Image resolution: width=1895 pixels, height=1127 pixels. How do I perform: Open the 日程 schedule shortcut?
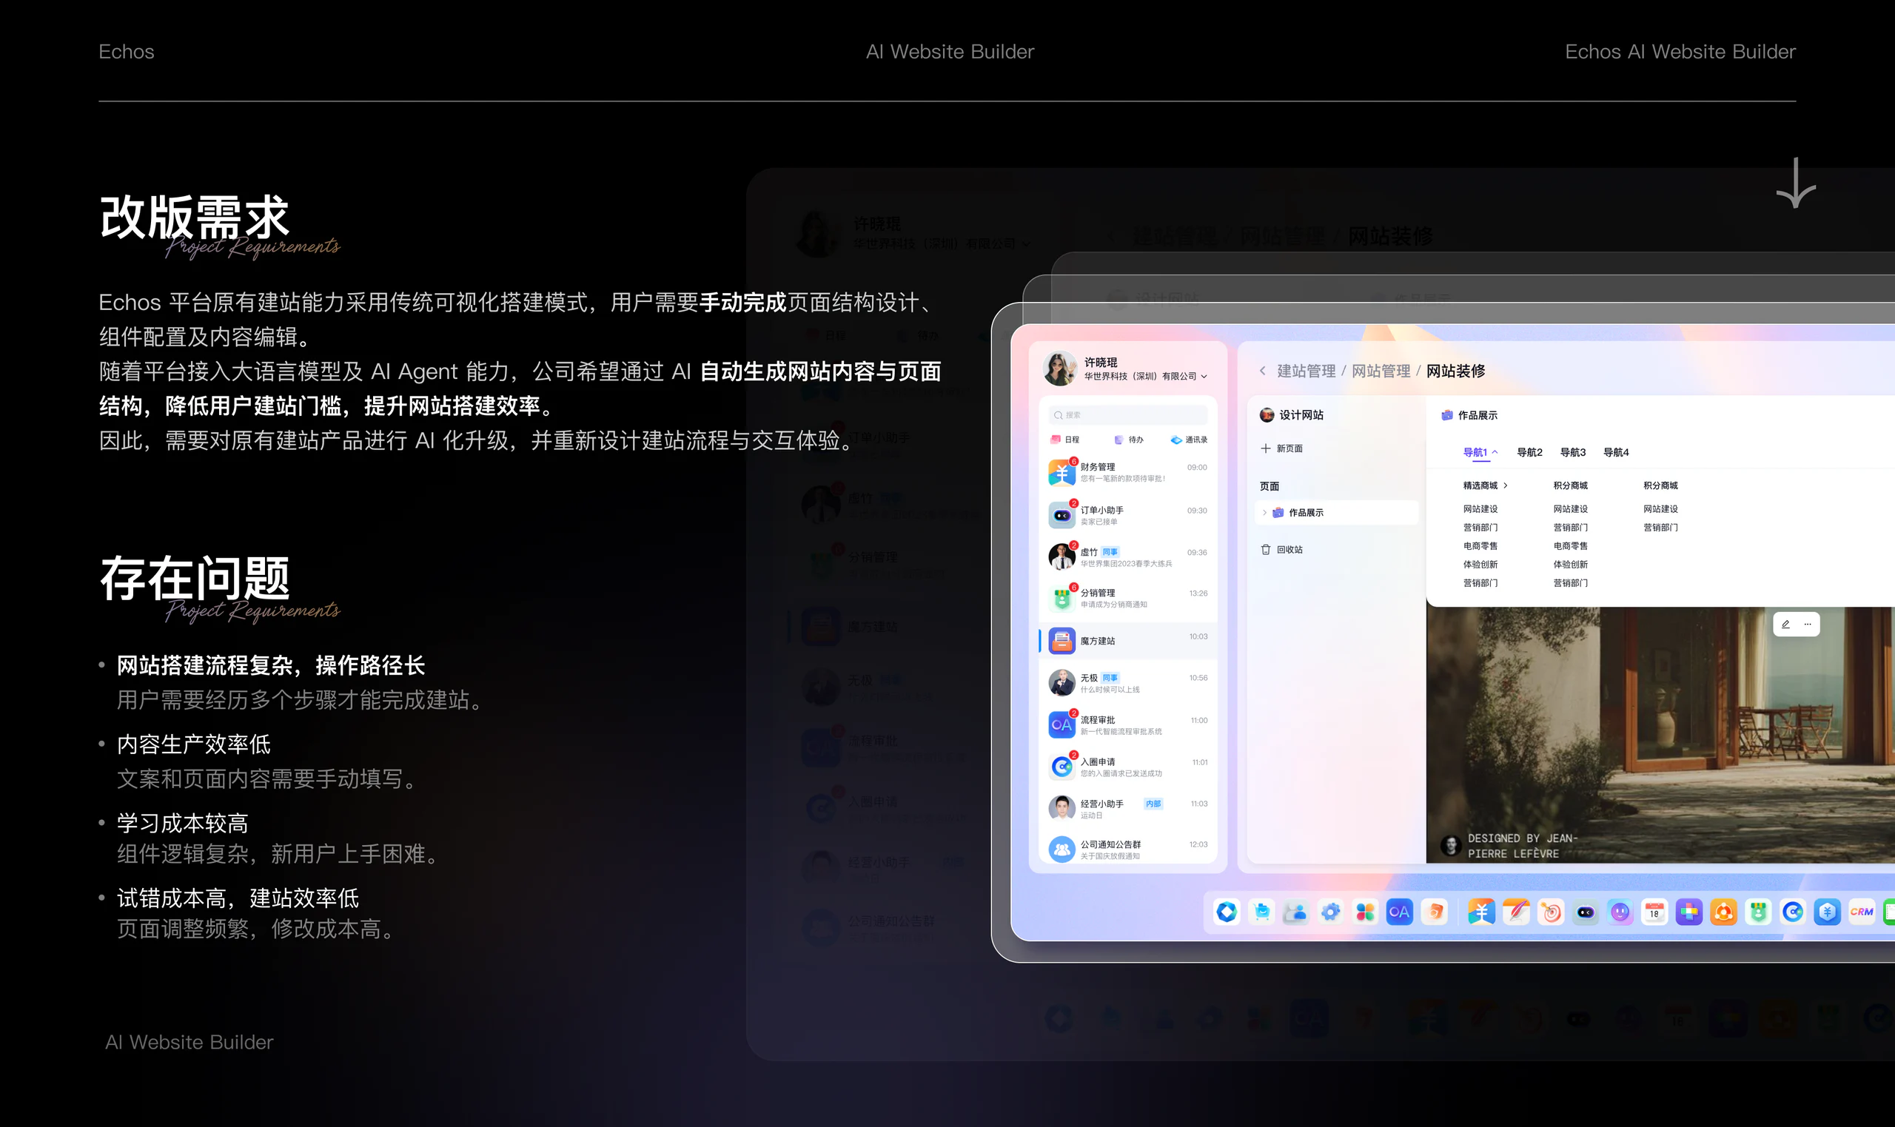(x=1065, y=440)
